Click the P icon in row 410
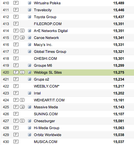 [x=16, y=3]
